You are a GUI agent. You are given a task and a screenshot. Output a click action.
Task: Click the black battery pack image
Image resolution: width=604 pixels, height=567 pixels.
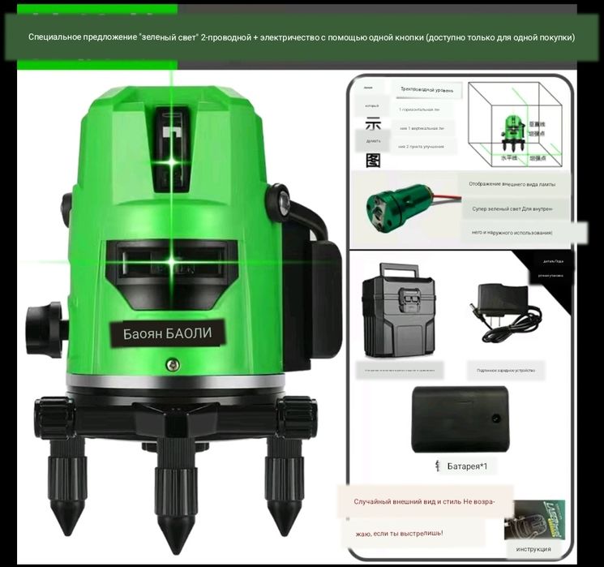click(x=460, y=419)
